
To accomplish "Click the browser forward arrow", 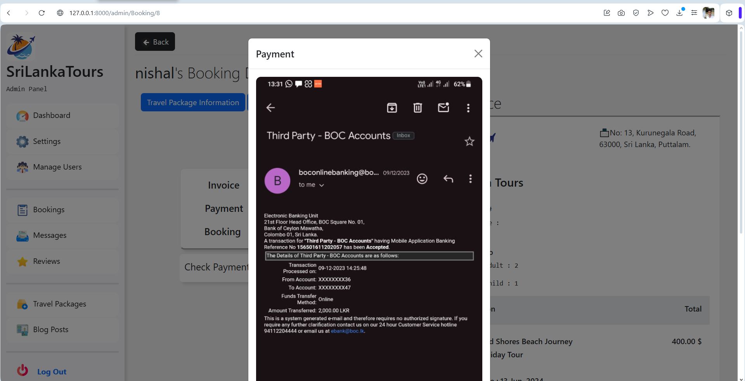I will tap(26, 13).
